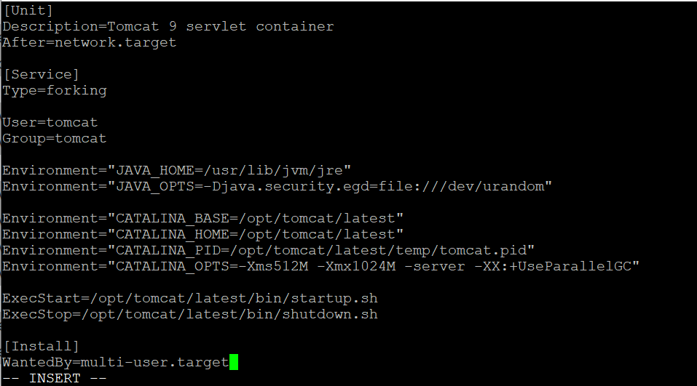Screen dimensions: 697x386
Task: Click the [Unit] section header
Action: [28, 11]
